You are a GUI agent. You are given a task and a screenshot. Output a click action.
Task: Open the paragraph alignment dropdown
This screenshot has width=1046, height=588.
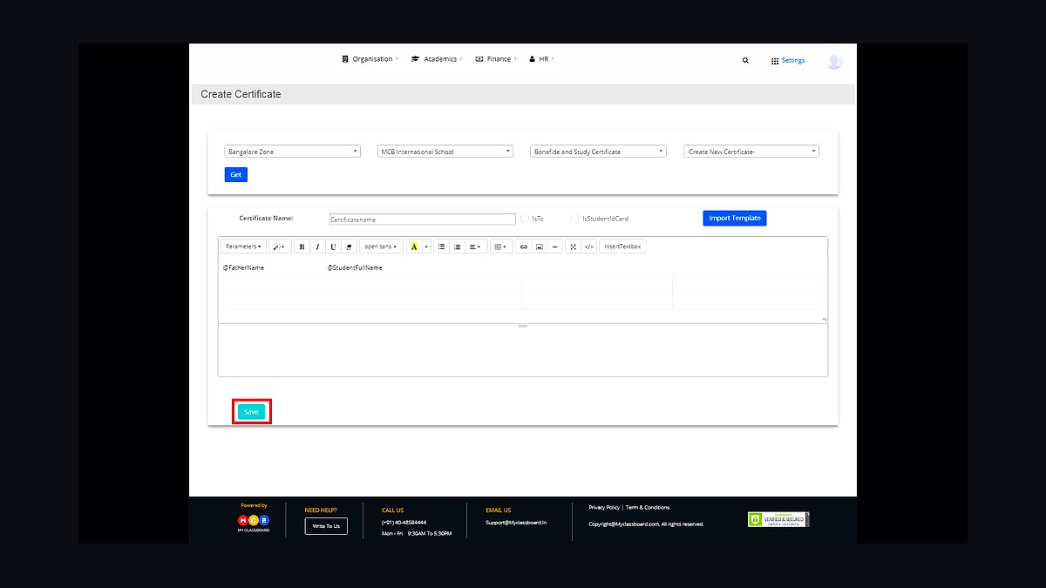476,247
